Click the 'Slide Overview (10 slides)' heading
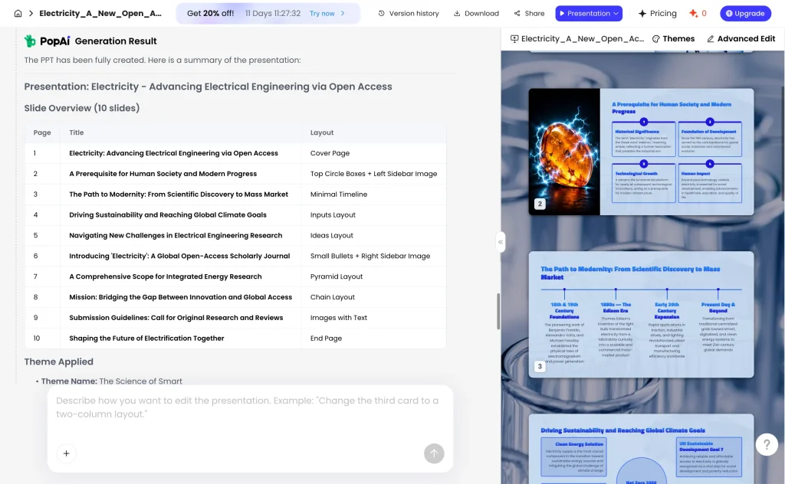Viewport: 785px width, 484px height. pos(81,108)
